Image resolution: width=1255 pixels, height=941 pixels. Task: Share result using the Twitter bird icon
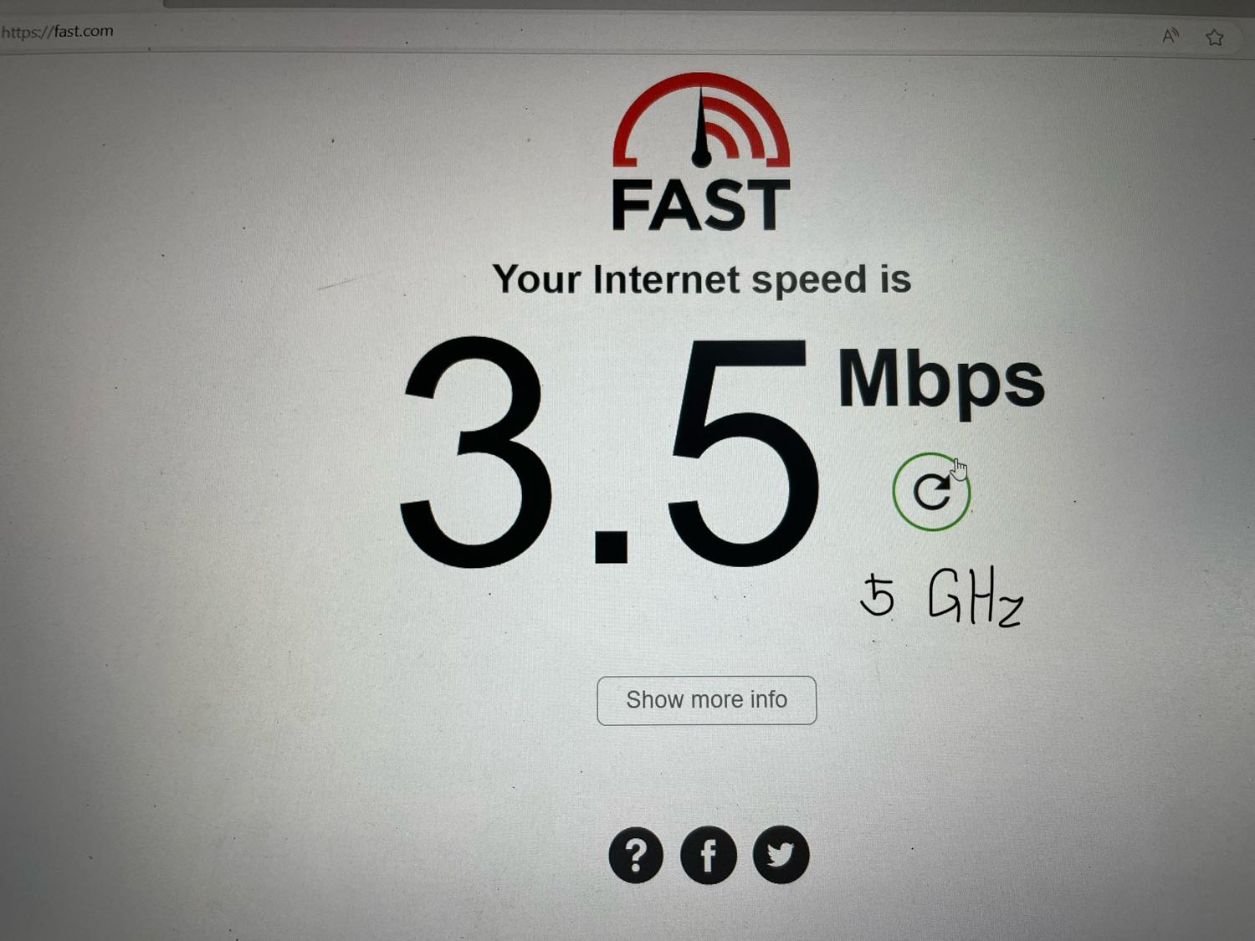pos(781,855)
